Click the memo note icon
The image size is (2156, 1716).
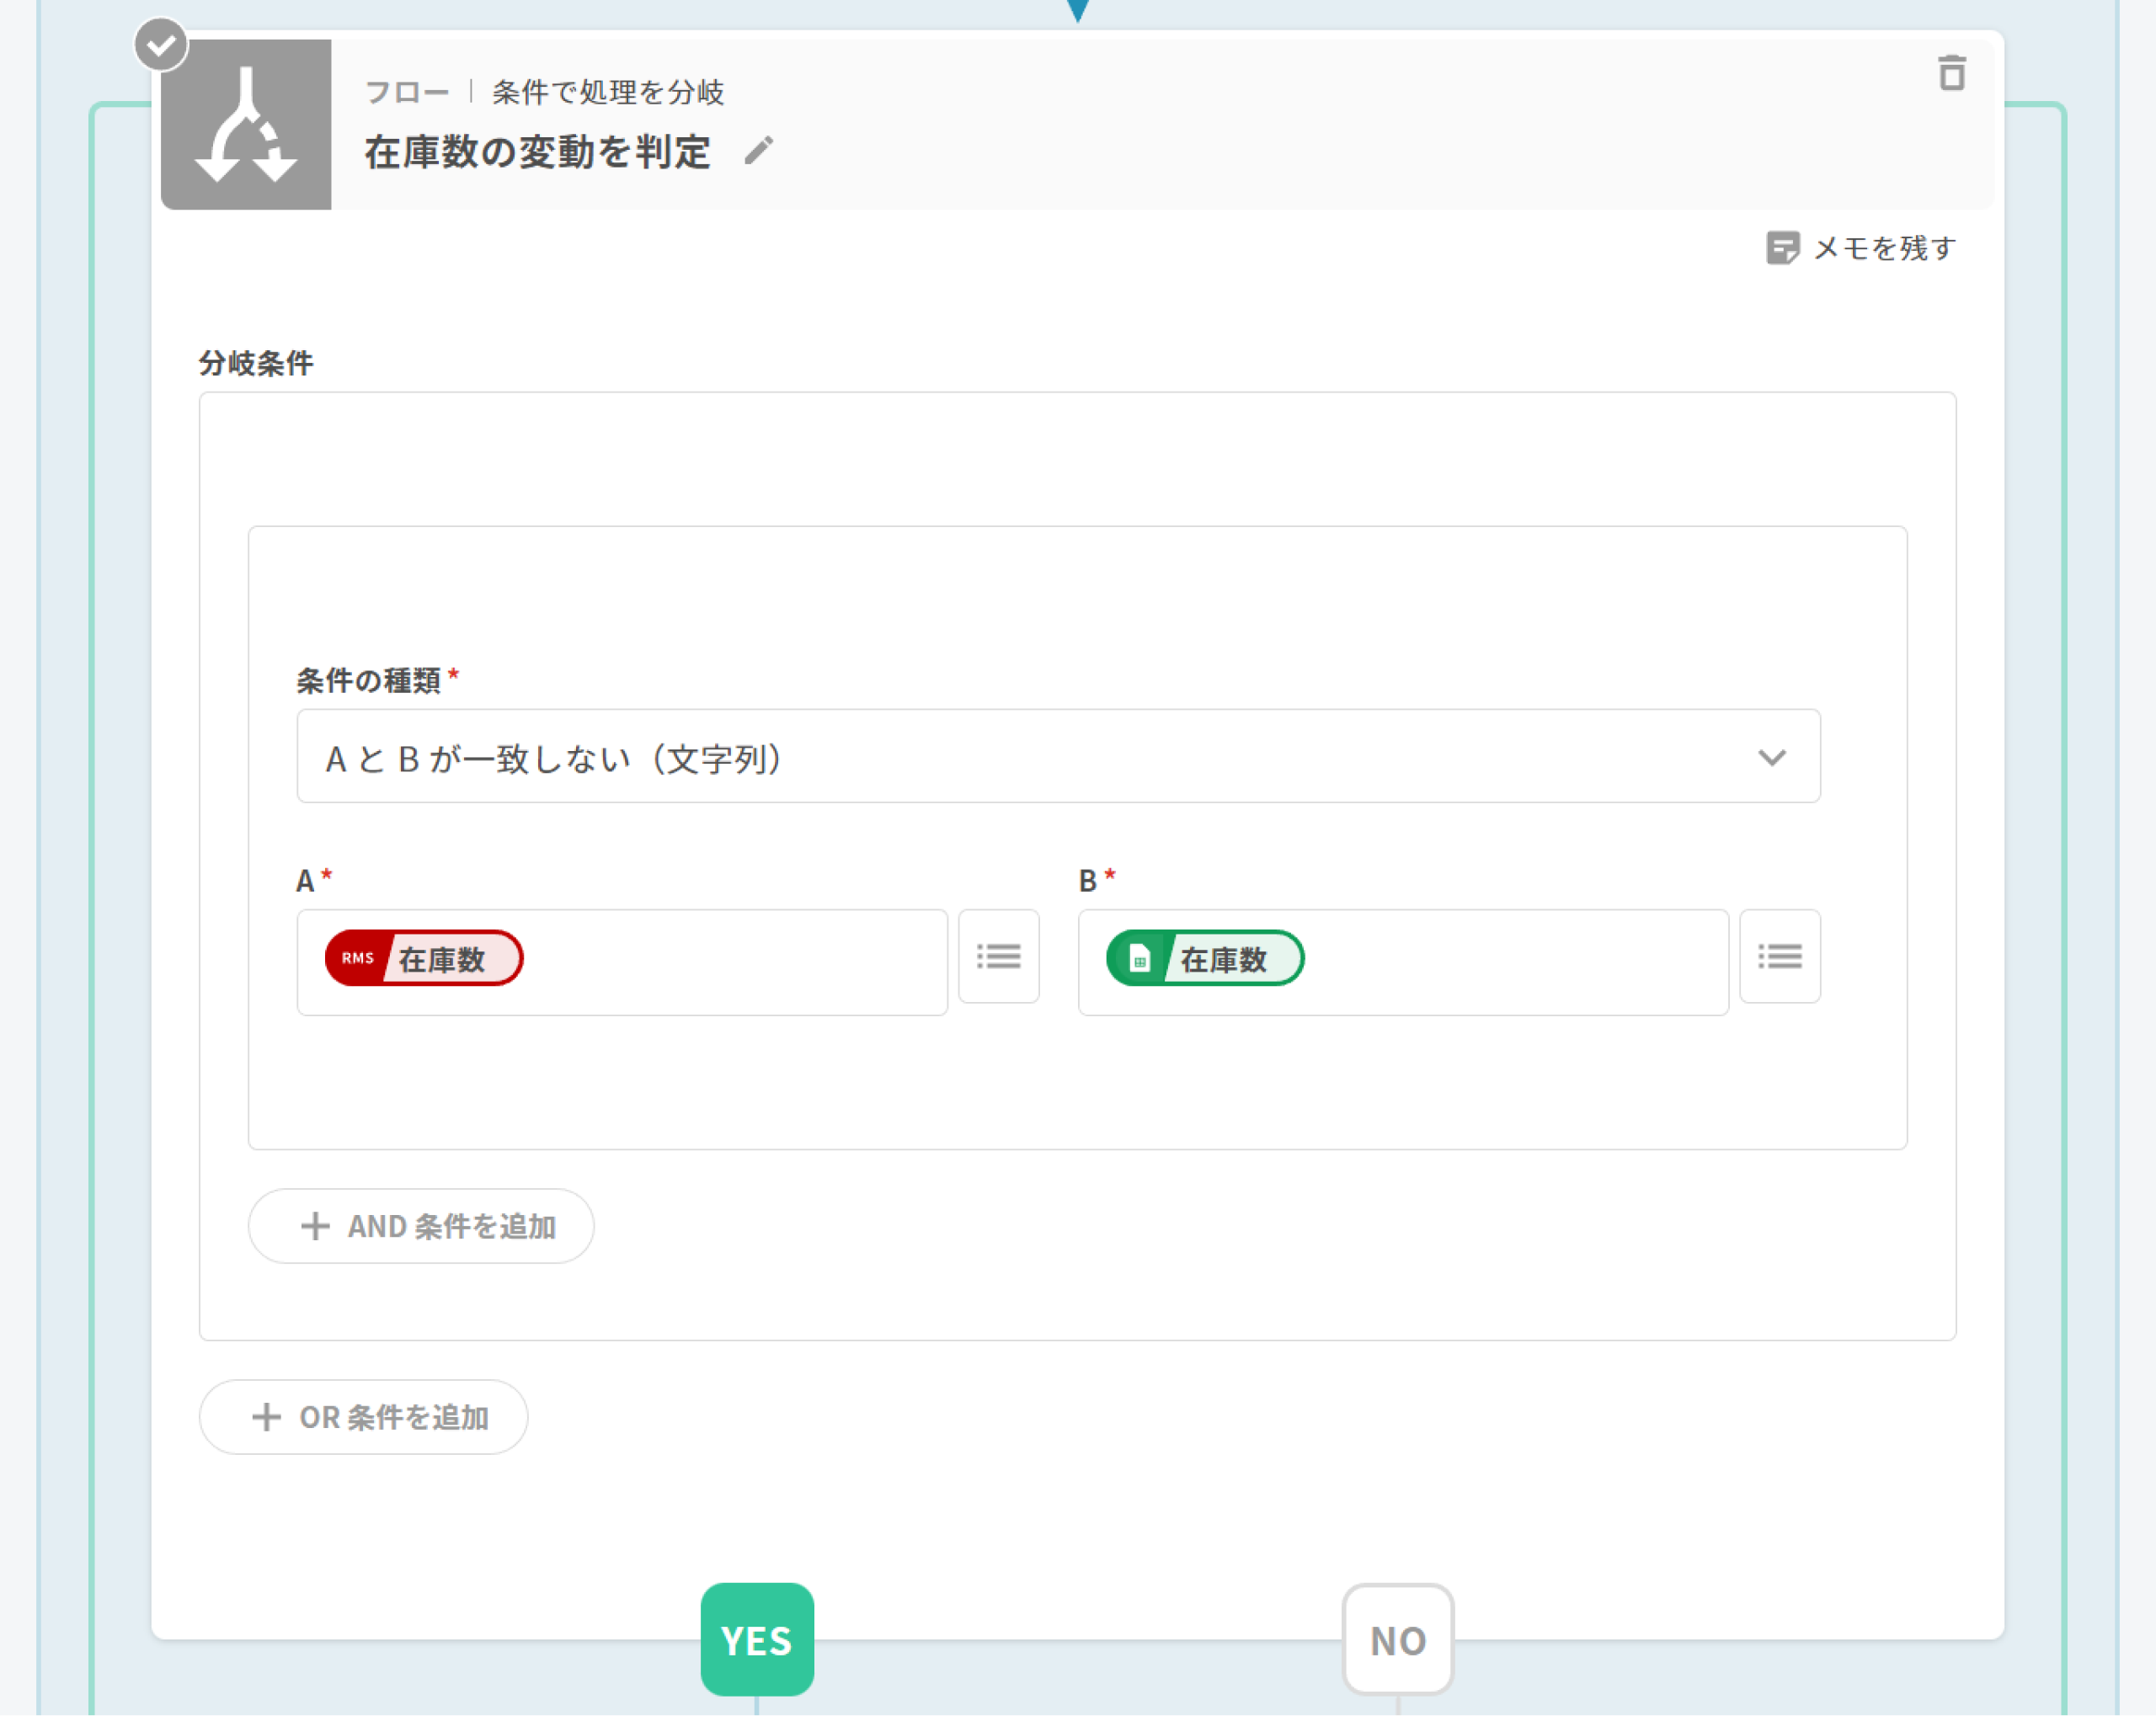click(1782, 247)
